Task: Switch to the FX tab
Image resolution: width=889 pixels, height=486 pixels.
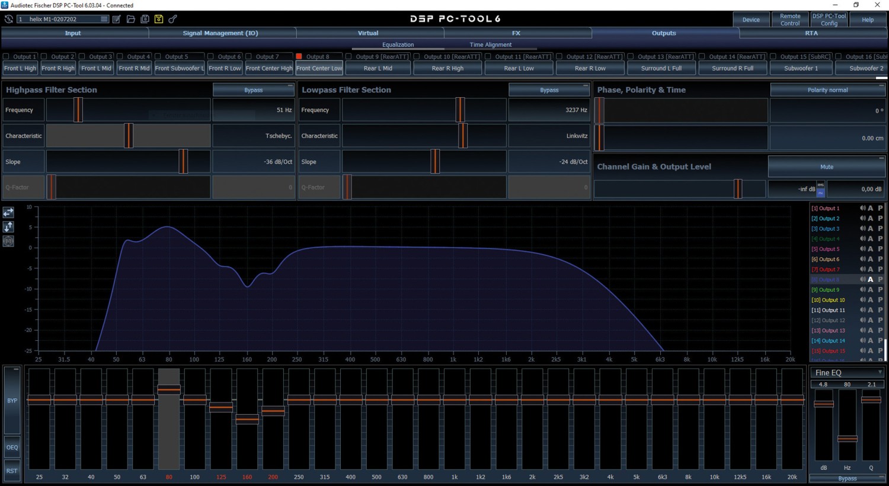Action: tap(516, 33)
